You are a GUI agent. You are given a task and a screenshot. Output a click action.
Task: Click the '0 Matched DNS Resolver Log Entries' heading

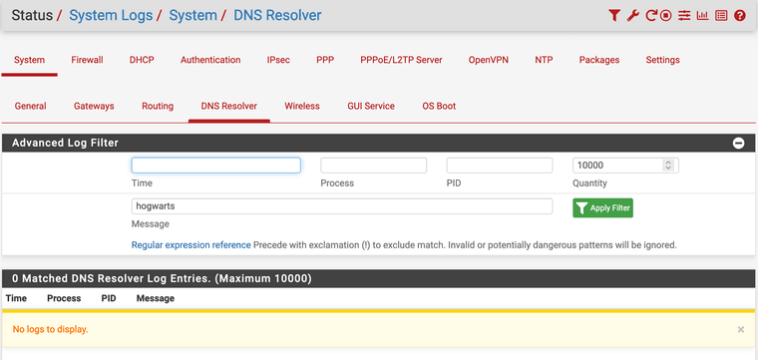coord(162,278)
